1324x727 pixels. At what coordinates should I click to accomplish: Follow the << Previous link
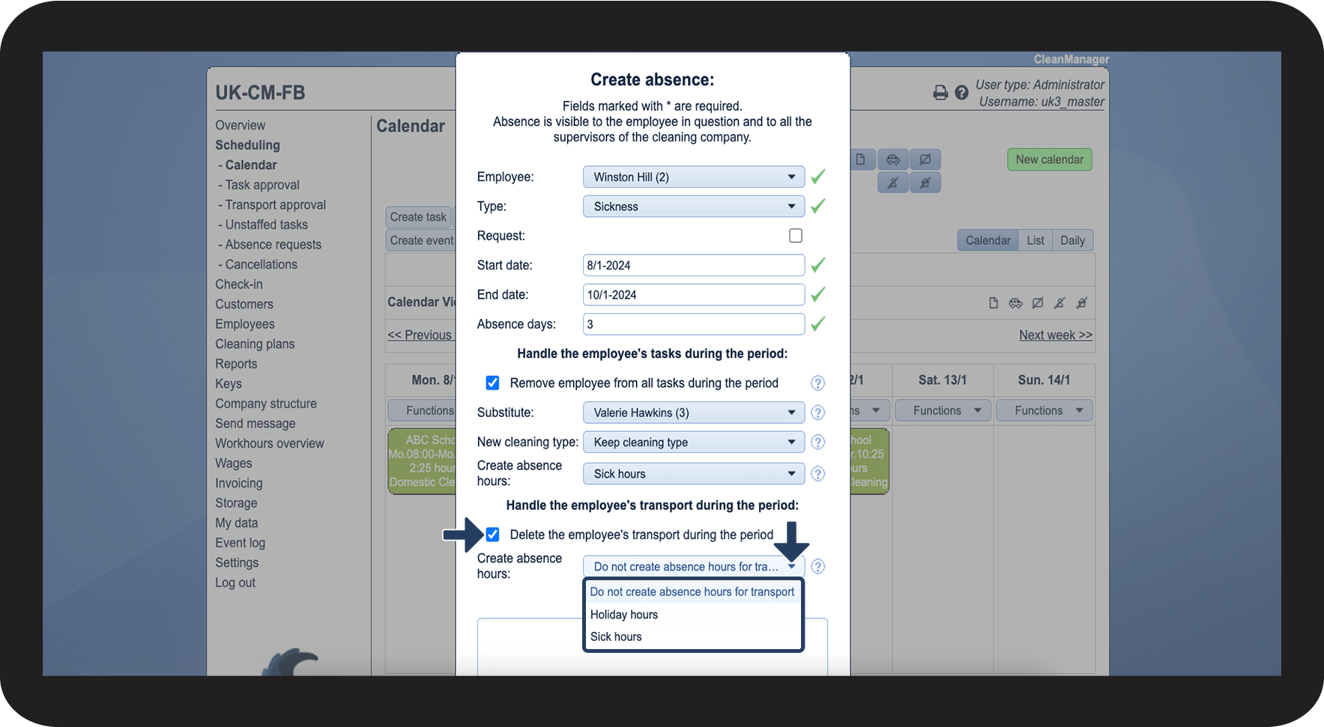point(420,335)
